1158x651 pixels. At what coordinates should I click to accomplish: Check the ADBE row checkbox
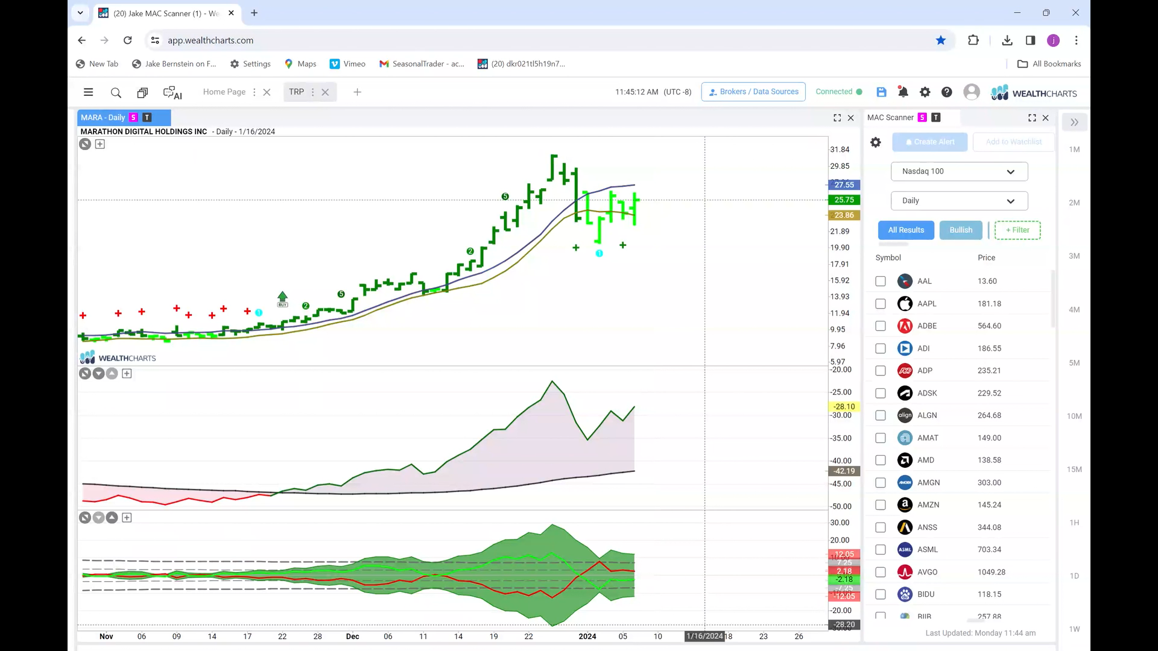click(x=881, y=326)
